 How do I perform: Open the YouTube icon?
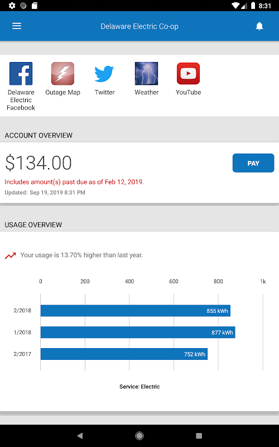tap(188, 74)
